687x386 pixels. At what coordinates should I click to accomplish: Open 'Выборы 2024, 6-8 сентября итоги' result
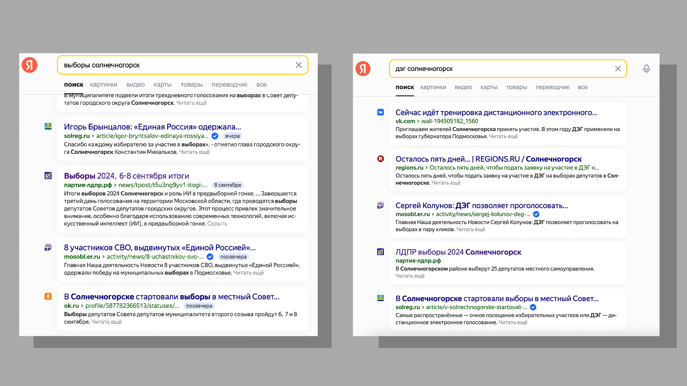[126, 176]
